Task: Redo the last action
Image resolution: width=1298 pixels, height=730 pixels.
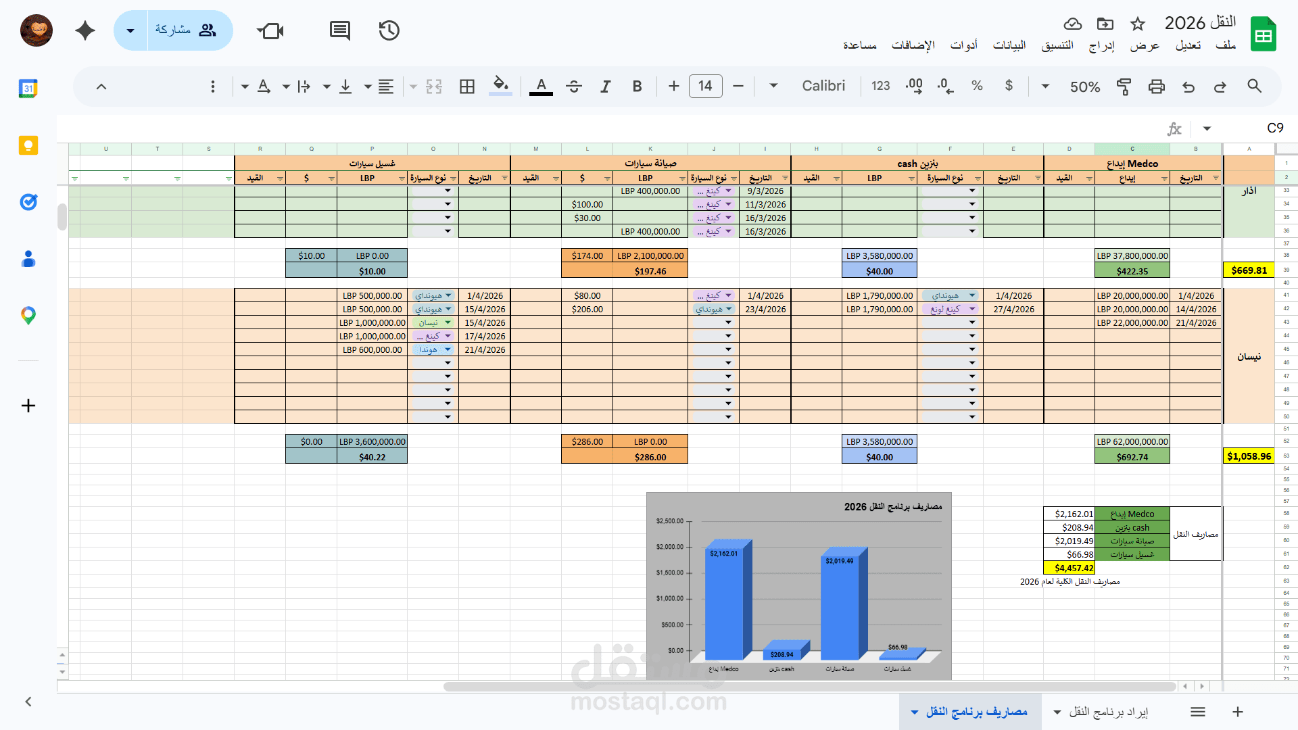Action: (1220, 86)
